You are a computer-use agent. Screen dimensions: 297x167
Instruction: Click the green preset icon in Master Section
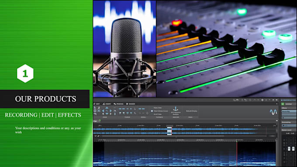(x=283, y=104)
